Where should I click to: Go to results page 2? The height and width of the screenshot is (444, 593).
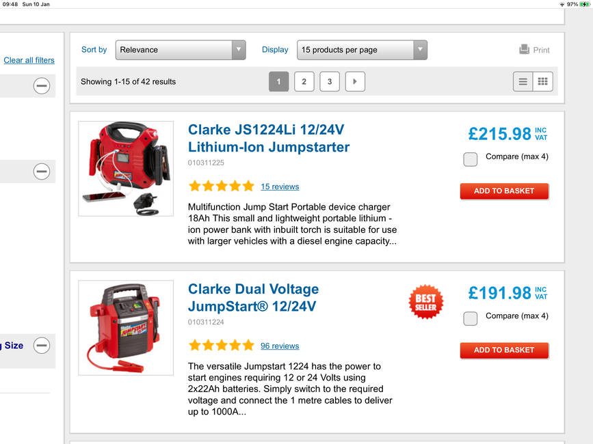tap(304, 81)
